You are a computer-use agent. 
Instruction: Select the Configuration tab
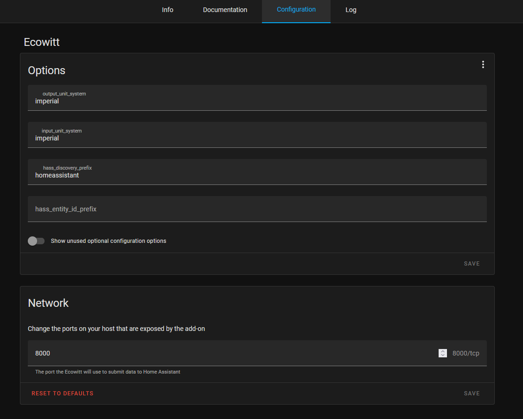296,10
